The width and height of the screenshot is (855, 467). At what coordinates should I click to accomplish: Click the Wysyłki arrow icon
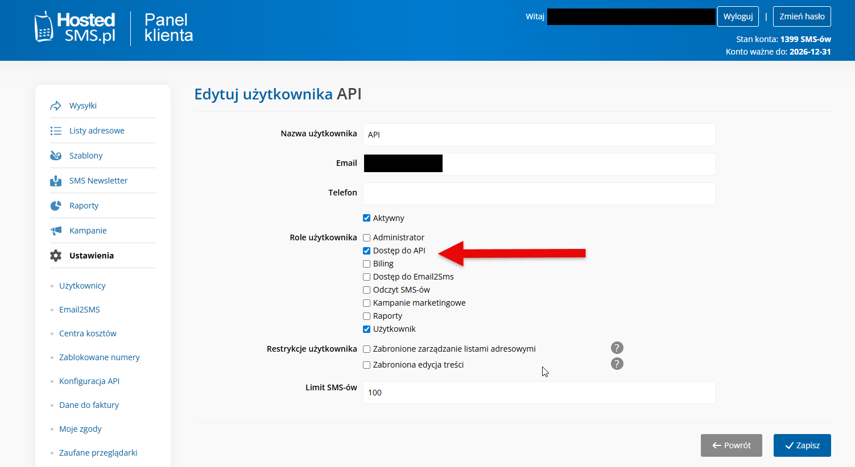tap(56, 106)
